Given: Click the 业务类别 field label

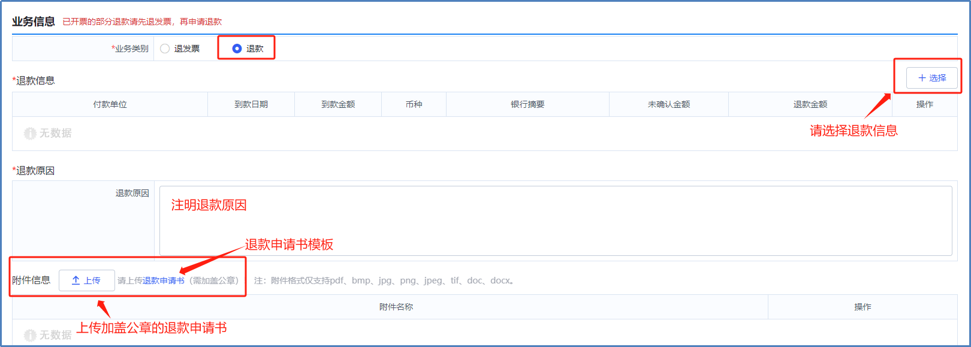Looking at the screenshot, I should [130, 49].
